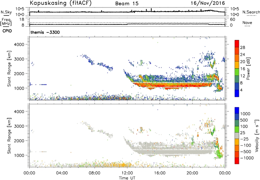260x180 pixels.
Task: Click the date '16/Nov/2016'
Action: (x=208, y=3)
